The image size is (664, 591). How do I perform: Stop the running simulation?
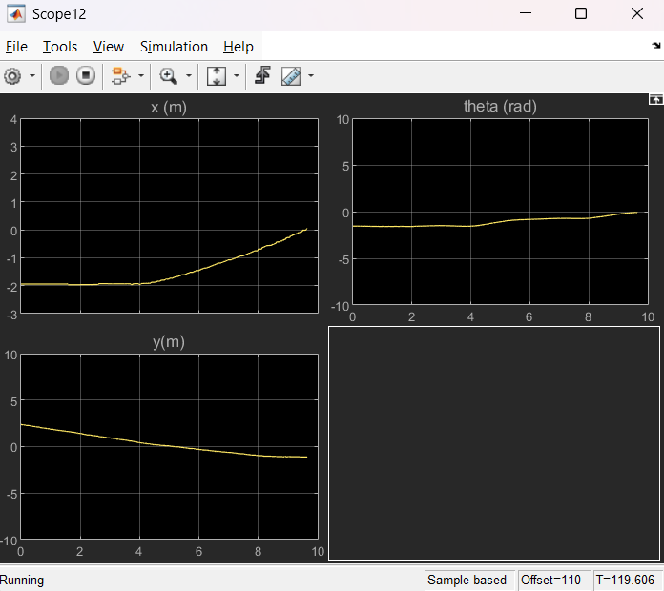[x=86, y=75]
